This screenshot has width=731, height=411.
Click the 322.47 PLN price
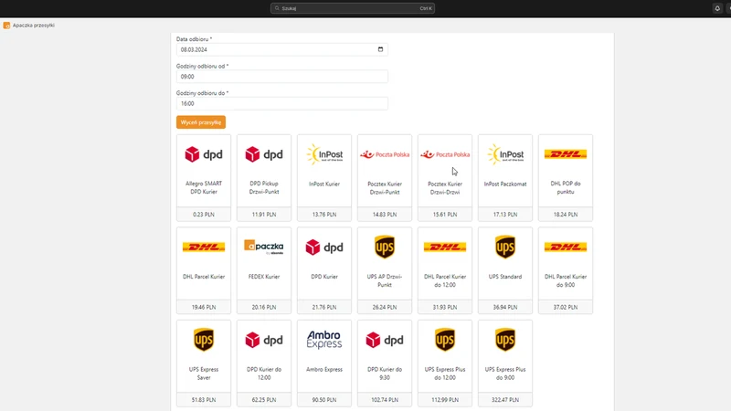[x=505, y=400]
